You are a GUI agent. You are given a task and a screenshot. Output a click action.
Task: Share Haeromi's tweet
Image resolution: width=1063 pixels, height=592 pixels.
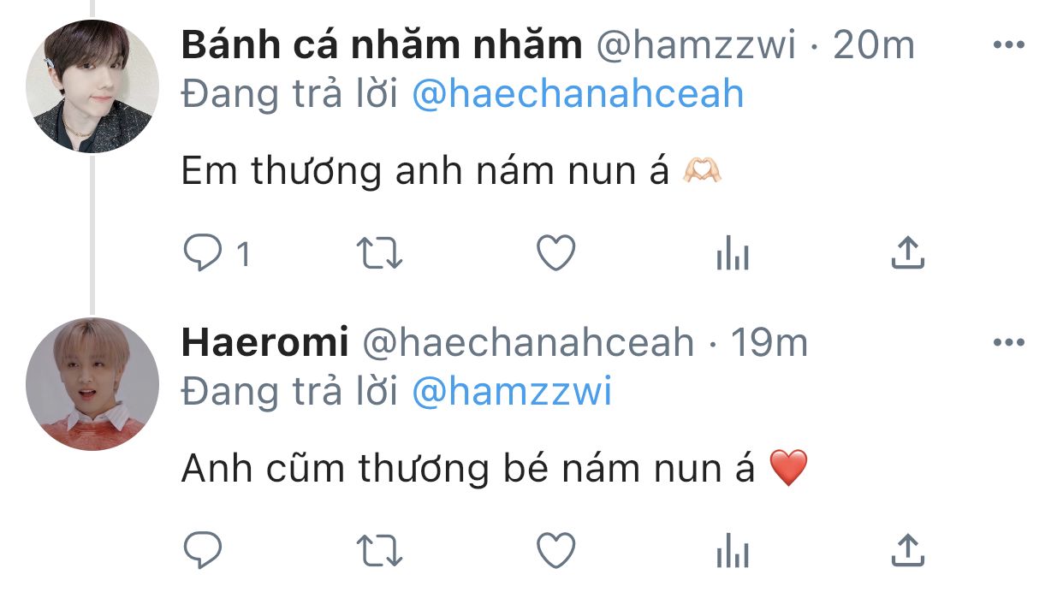click(x=908, y=550)
